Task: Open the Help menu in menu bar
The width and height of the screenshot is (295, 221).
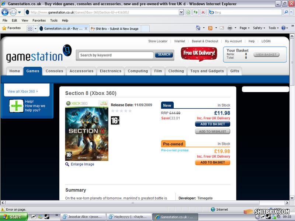Action: click(x=65, y=21)
